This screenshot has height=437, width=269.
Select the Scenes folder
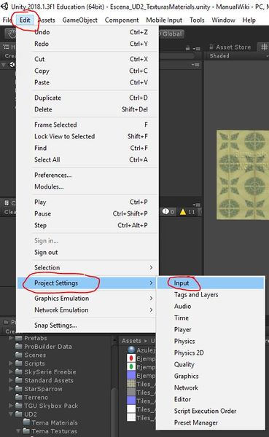35,355
